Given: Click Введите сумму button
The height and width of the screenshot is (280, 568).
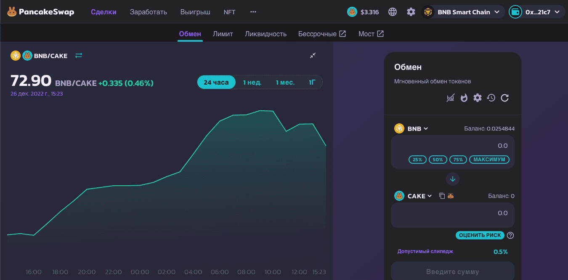Looking at the screenshot, I should [x=453, y=272].
